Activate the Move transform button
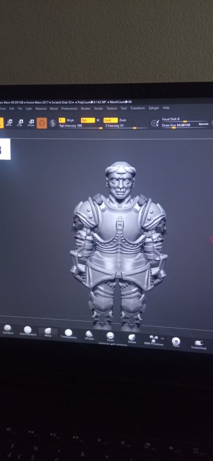Screen dimensions: 213x461 (9, 123)
